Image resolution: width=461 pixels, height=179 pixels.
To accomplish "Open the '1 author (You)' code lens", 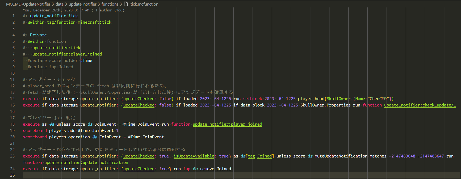I will [110, 10].
